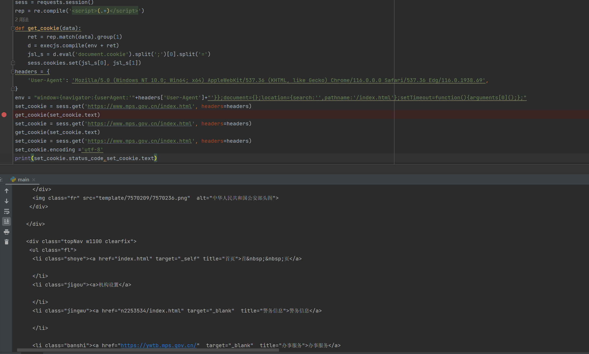
Task: Toggle soft-wrap in the run console
Action: [7, 211]
